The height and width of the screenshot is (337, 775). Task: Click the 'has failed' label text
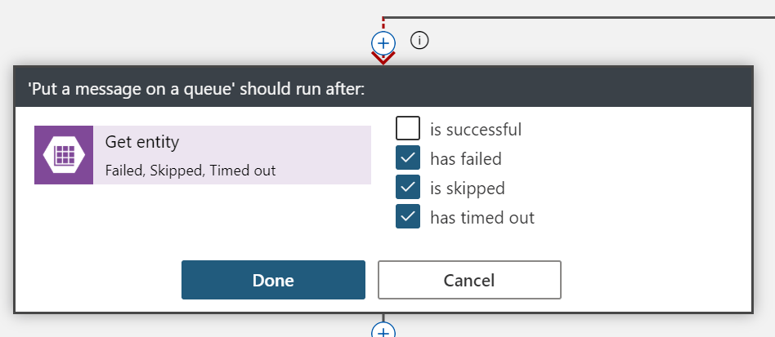(x=466, y=159)
